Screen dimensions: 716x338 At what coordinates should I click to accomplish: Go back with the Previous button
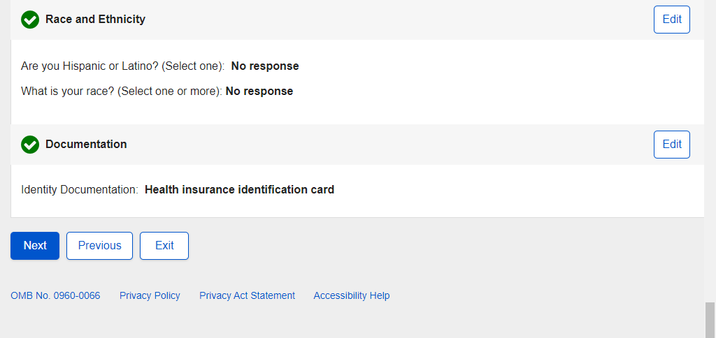pos(99,246)
